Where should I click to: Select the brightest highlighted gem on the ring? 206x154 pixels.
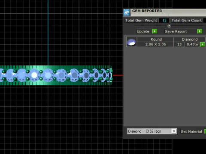34,75
